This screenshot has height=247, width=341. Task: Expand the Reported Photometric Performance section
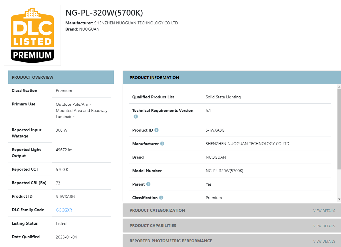[x=170, y=241]
